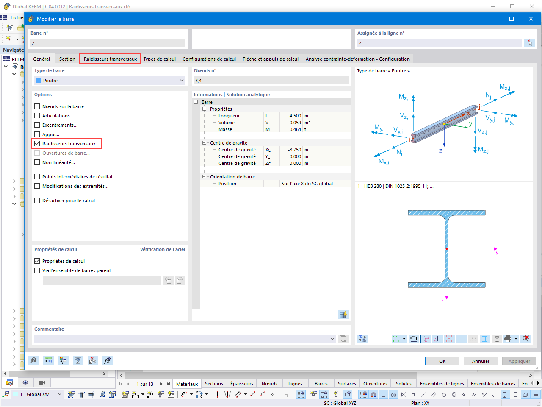
Task: Open the Commentaire dropdown arrow
Action: 332,339
